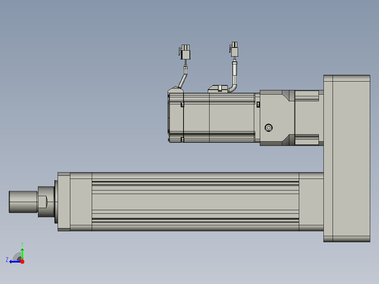Image resolution: width=379 pixels, height=284 pixels.
Task: Select the right cable connector plug
Action: point(234,49)
